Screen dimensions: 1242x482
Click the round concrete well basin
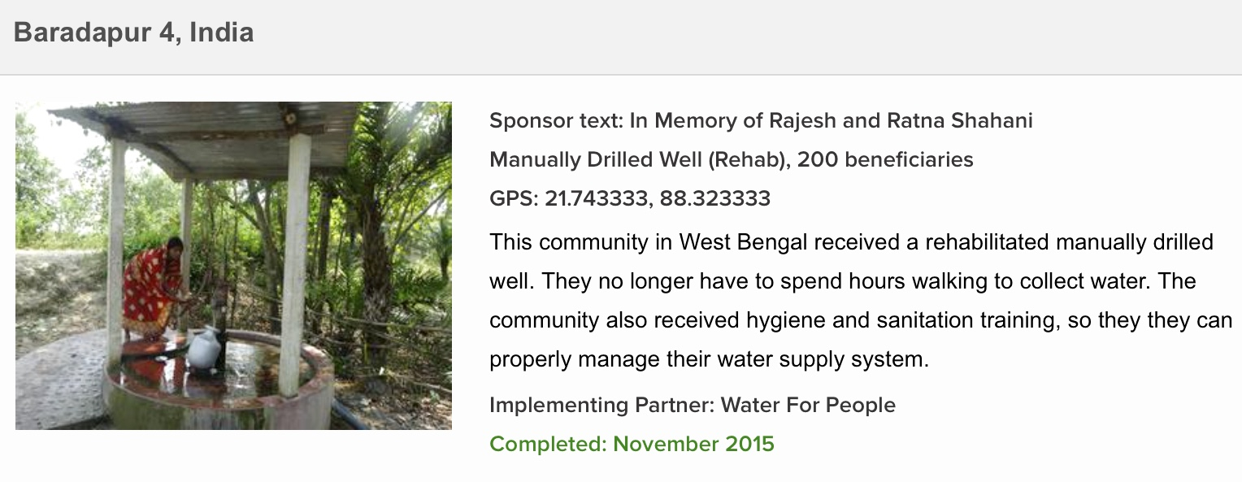pyautogui.click(x=218, y=383)
